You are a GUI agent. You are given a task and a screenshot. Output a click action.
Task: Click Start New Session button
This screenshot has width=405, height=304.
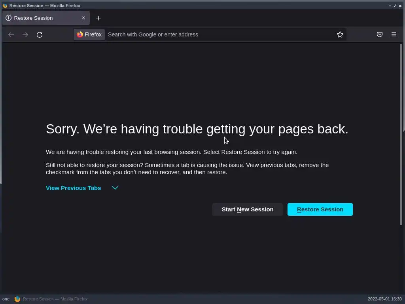[x=248, y=209]
